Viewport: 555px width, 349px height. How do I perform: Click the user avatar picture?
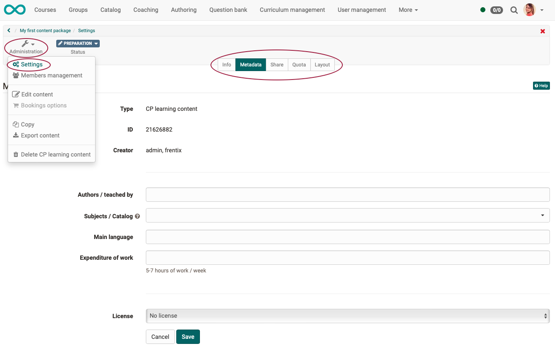[530, 10]
